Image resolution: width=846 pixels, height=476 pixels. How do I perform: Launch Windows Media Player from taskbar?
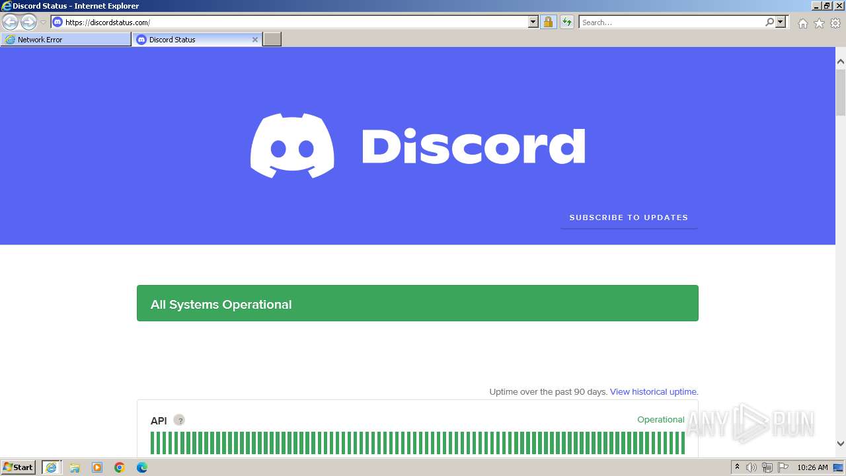pyautogui.click(x=97, y=467)
